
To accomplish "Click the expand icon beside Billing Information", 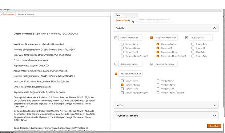I will [116, 64].
